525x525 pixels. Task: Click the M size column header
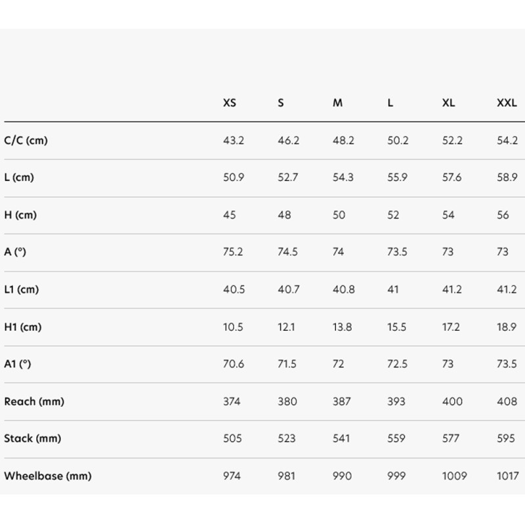pos(337,103)
